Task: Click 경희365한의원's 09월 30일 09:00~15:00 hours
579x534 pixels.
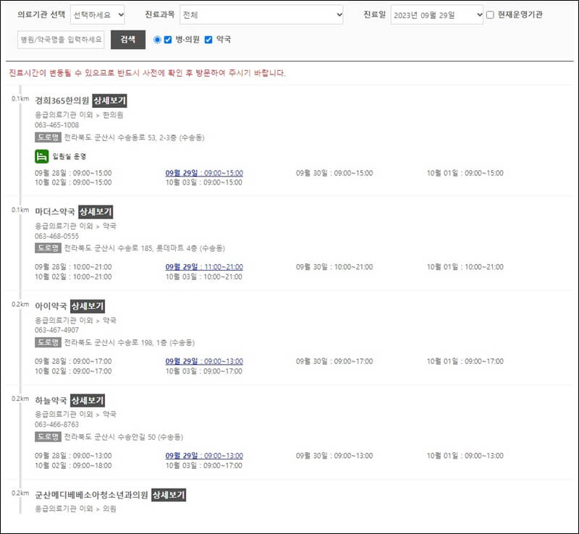Action: pos(334,173)
